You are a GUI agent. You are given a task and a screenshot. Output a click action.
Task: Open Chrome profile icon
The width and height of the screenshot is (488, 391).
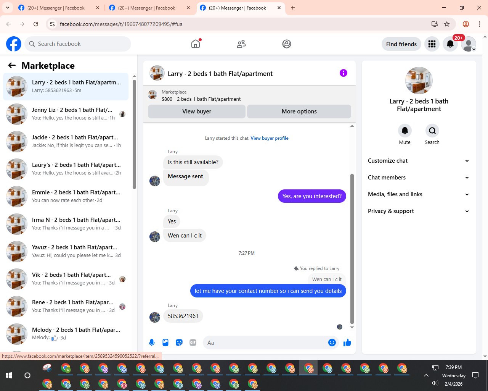(x=466, y=24)
